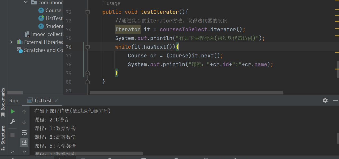Image resolution: width=339 pixels, height=159 pixels.
Task: Close the ListTest run tab
Action: [56, 101]
